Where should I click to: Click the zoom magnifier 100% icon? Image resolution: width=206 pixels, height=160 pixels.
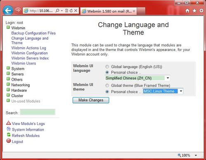point(179,155)
